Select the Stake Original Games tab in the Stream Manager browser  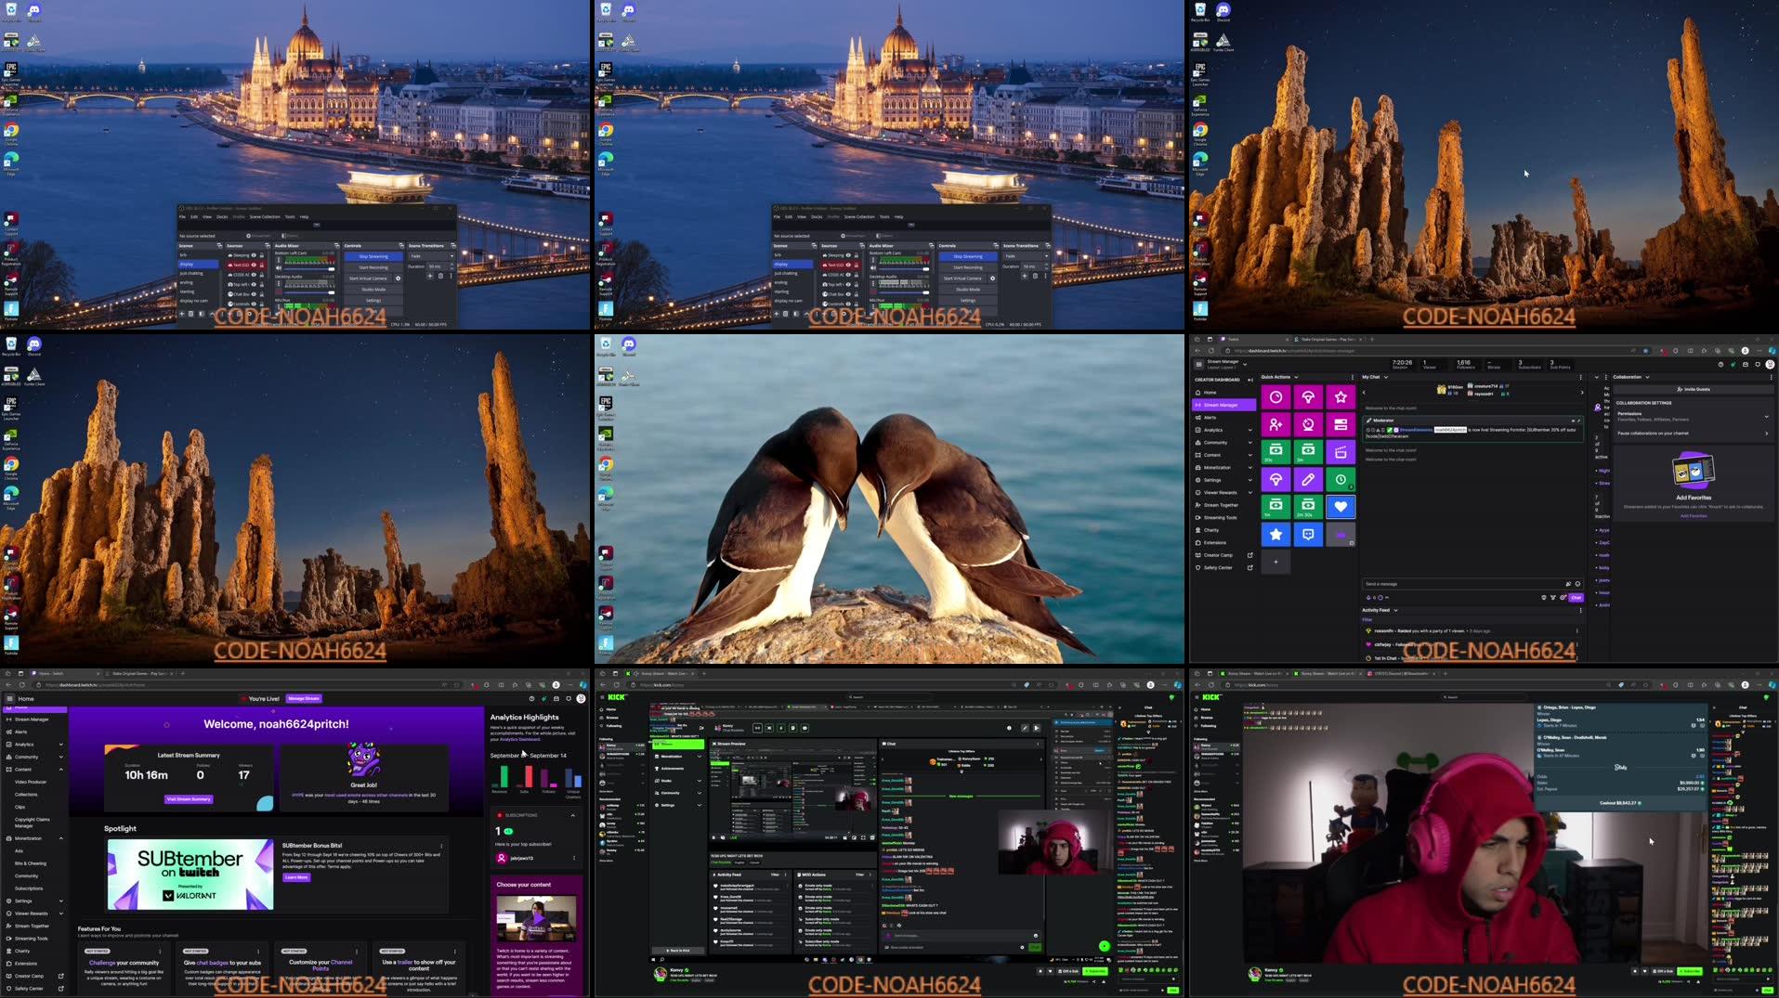[1328, 339]
